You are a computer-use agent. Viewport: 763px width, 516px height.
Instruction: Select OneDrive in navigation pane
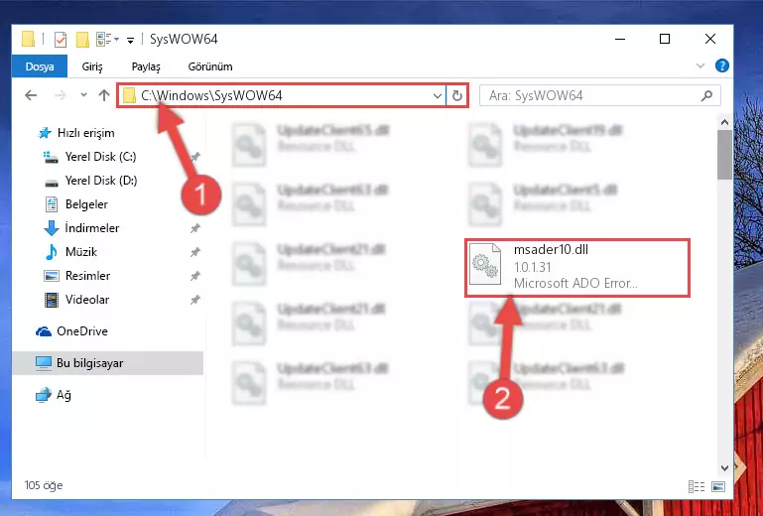tap(71, 331)
